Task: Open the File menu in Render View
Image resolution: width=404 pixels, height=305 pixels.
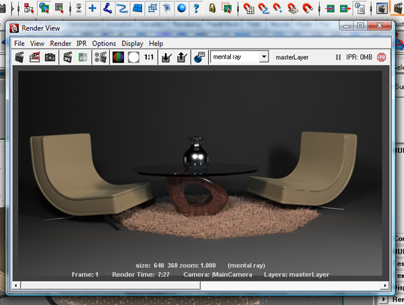Action: [x=20, y=44]
